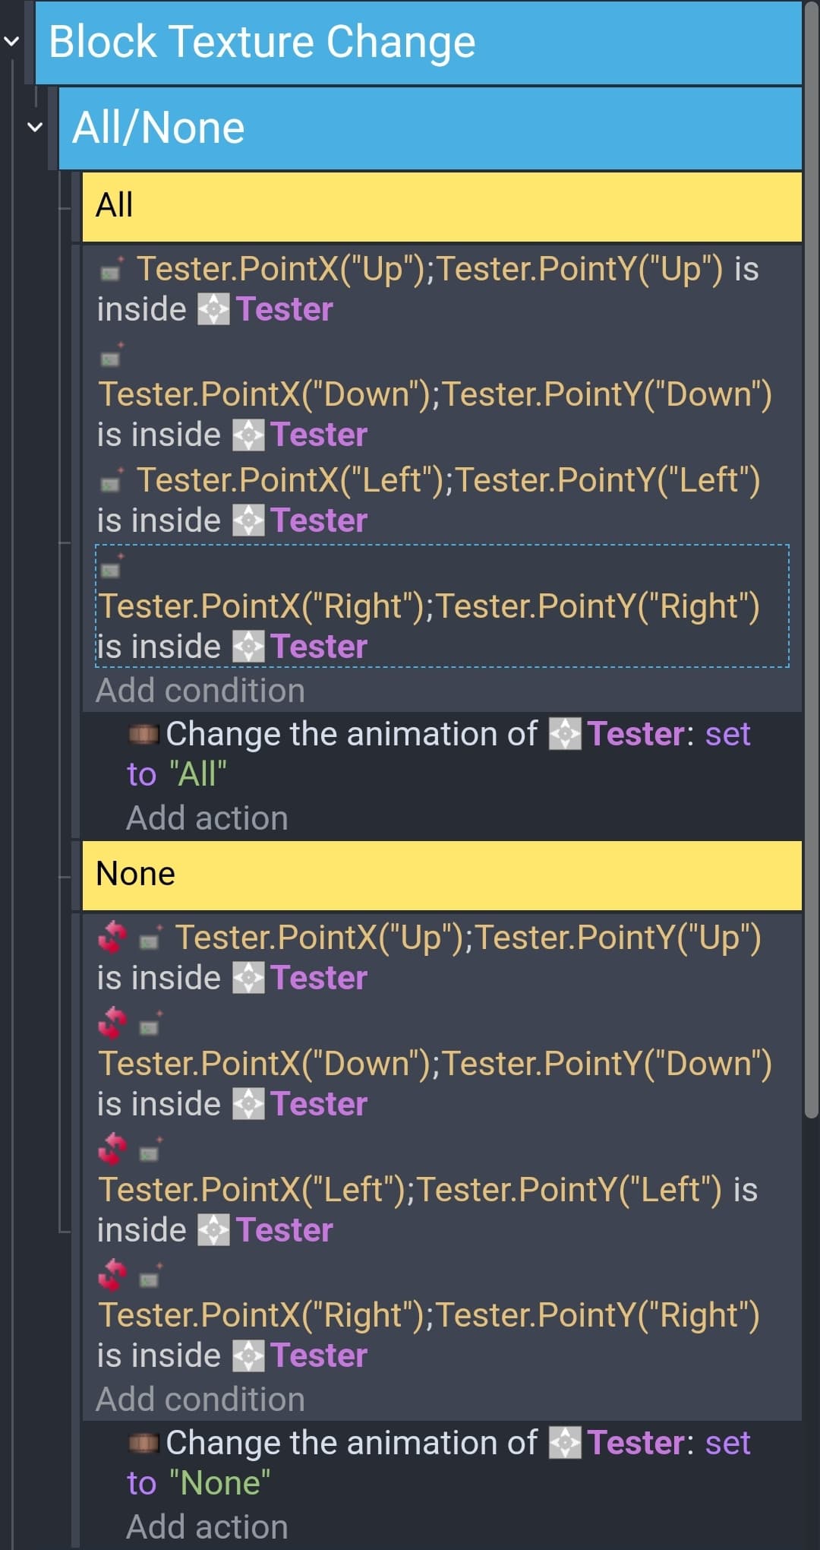
Task: Add a condition to the All event
Action: click(200, 691)
